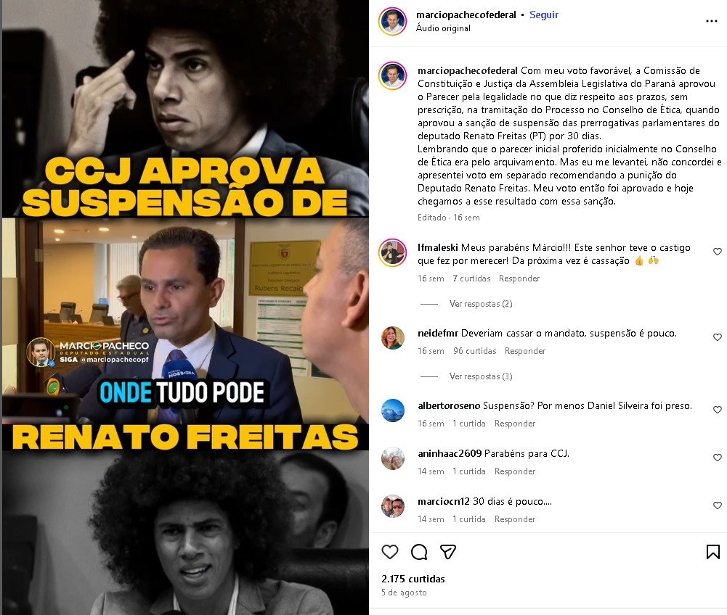Click the comment bubble icon

click(x=419, y=552)
